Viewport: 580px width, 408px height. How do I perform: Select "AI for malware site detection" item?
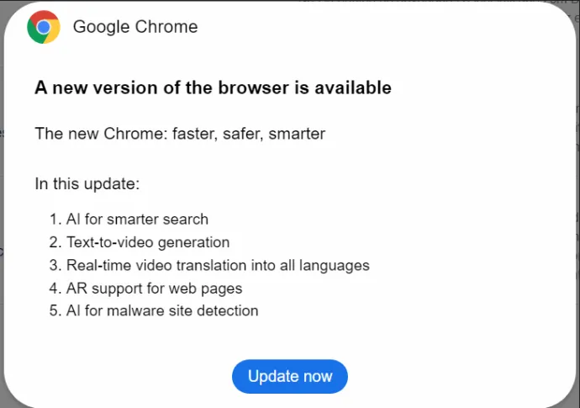tap(162, 311)
